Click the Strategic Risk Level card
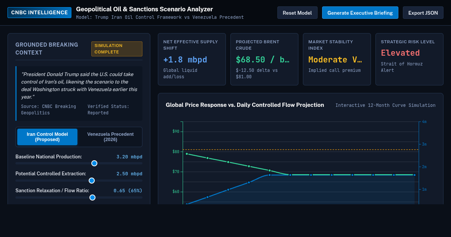The height and width of the screenshot is (237, 451). tap(409, 59)
